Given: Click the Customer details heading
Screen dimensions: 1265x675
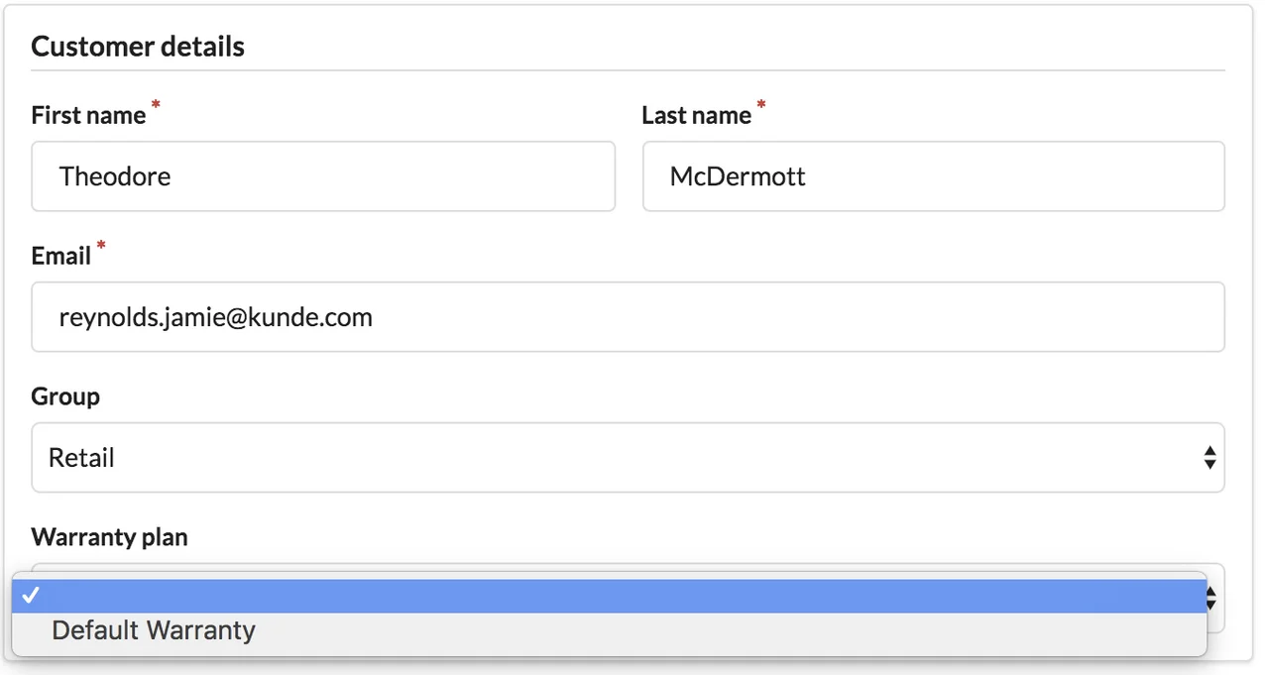Looking at the screenshot, I should 138,47.
